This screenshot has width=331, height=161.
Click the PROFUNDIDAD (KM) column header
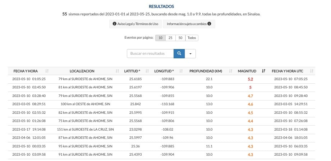click(x=206, y=71)
